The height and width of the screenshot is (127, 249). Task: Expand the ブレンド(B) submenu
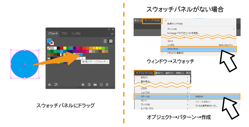coord(162,105)
